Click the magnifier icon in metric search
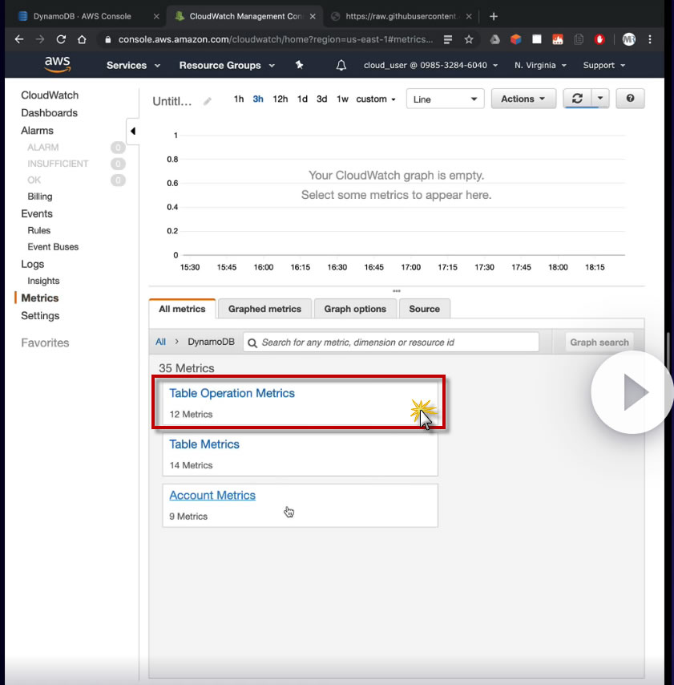Viewport: 674px width, 685px height. 252,343
